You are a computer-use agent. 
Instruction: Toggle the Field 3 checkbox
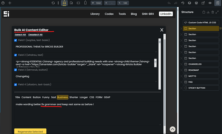click(x=15, y=70)
